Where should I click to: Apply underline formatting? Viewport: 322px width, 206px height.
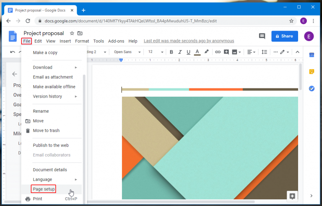click(188, 52)
